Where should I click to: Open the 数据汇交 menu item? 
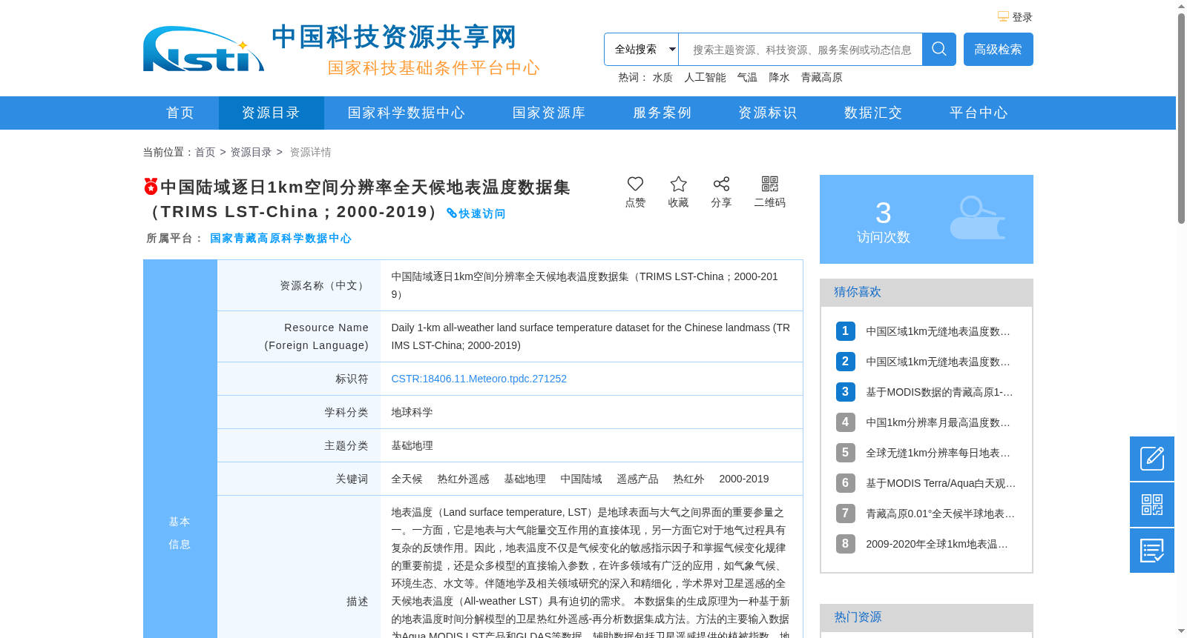tap(873, 113)
